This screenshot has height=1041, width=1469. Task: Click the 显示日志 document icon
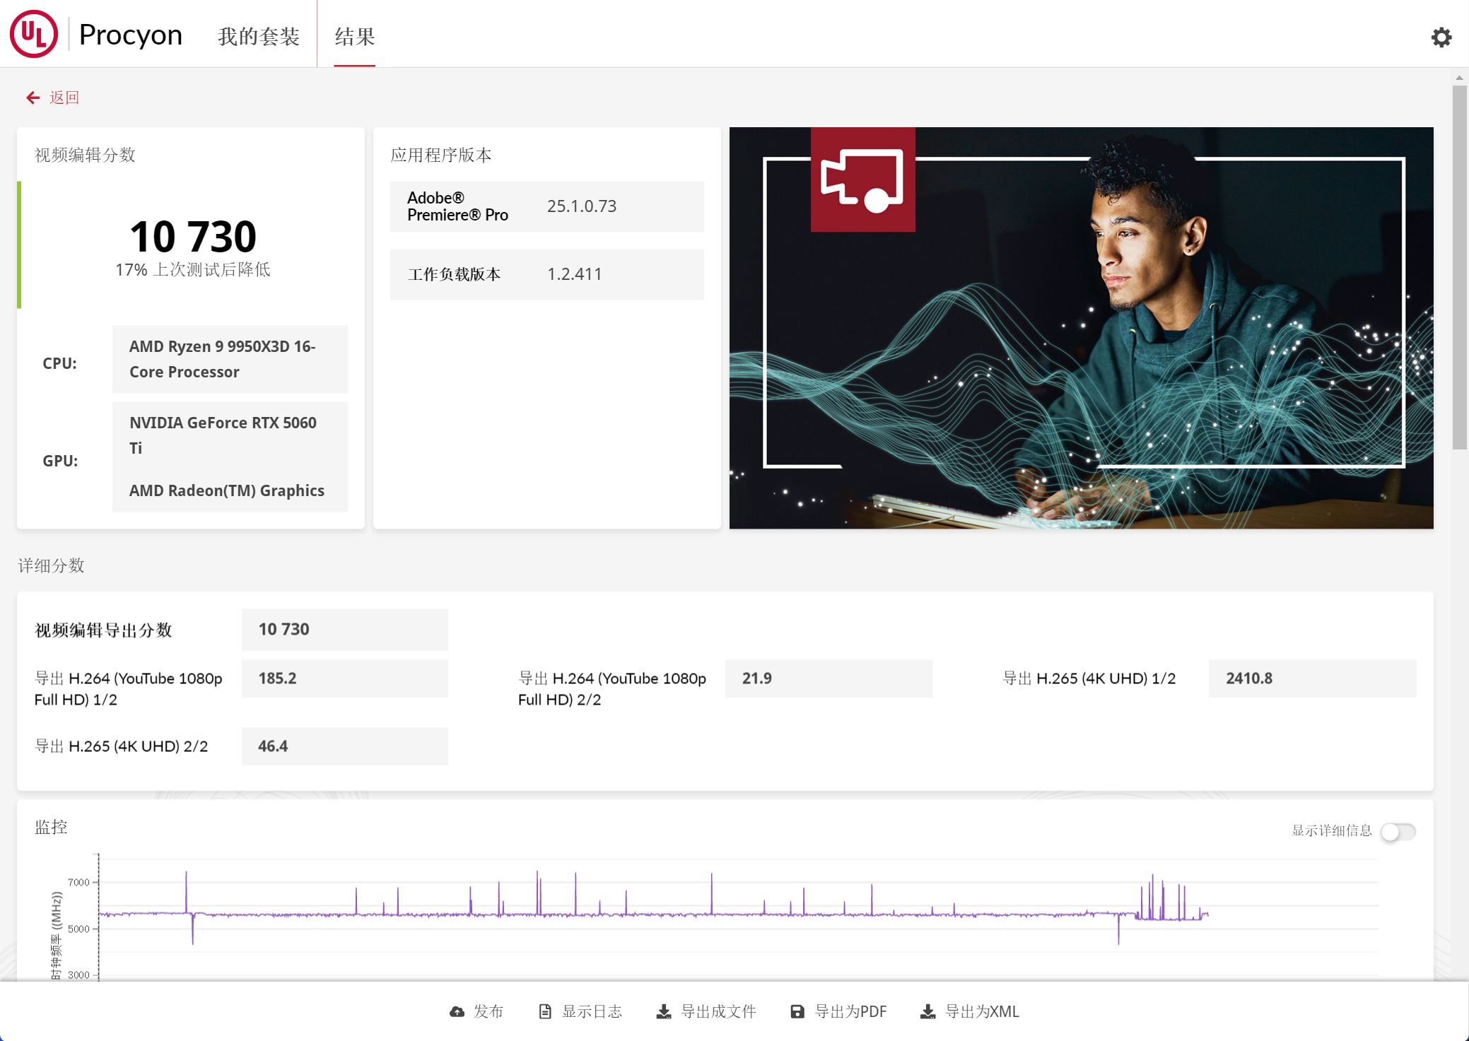[545, 1011]
